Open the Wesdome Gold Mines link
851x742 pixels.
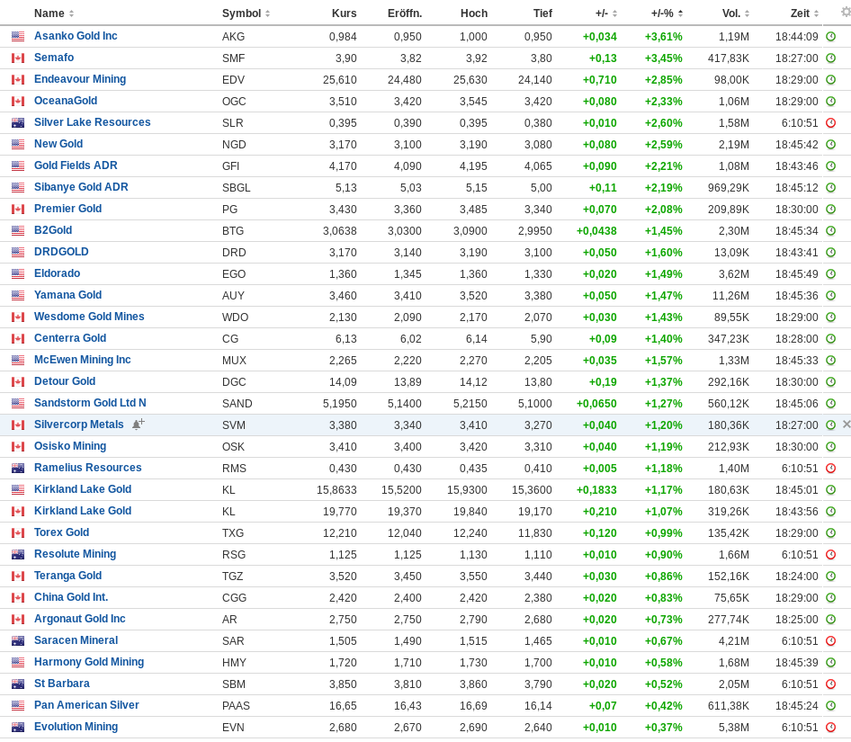click(x=89, y=317)
